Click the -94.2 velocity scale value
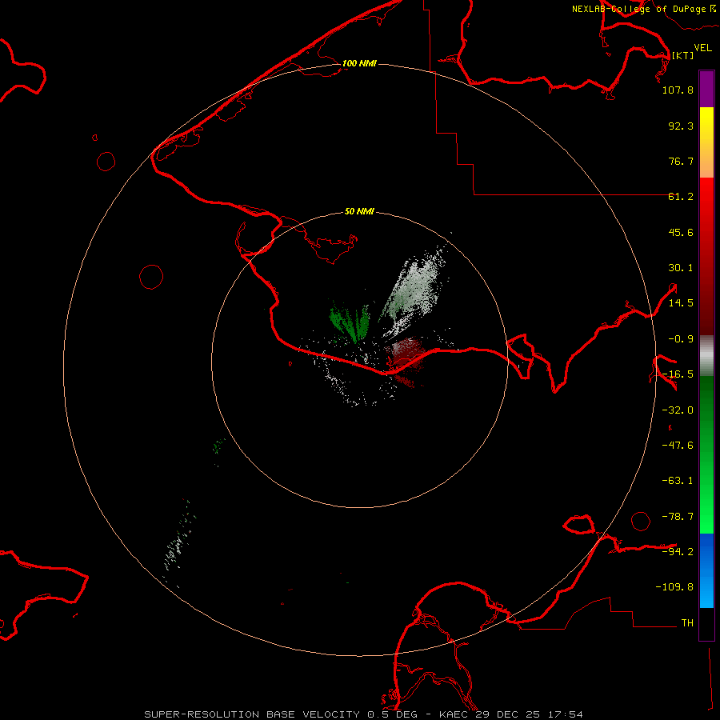This screenshot has width=720, height=720. click(x=678, y=551)
